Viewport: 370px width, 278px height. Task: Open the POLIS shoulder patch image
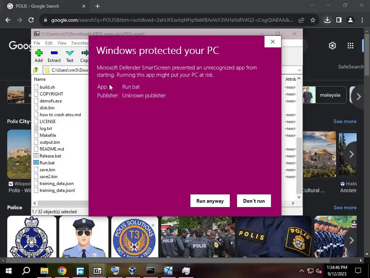coord(275,237)
